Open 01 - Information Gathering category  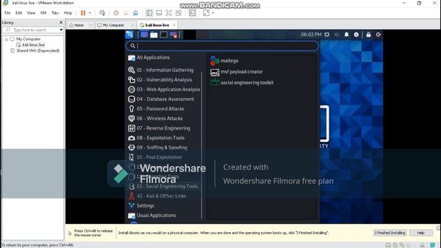click(x=164, y=70)
